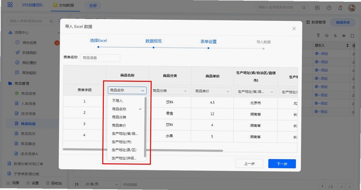
Task: Click the sidebar form search field
Action: coord(31,21)
